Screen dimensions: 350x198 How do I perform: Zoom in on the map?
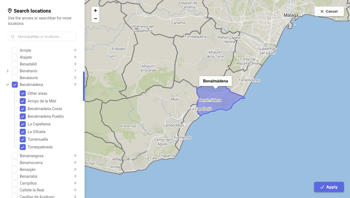click(95, 11)
